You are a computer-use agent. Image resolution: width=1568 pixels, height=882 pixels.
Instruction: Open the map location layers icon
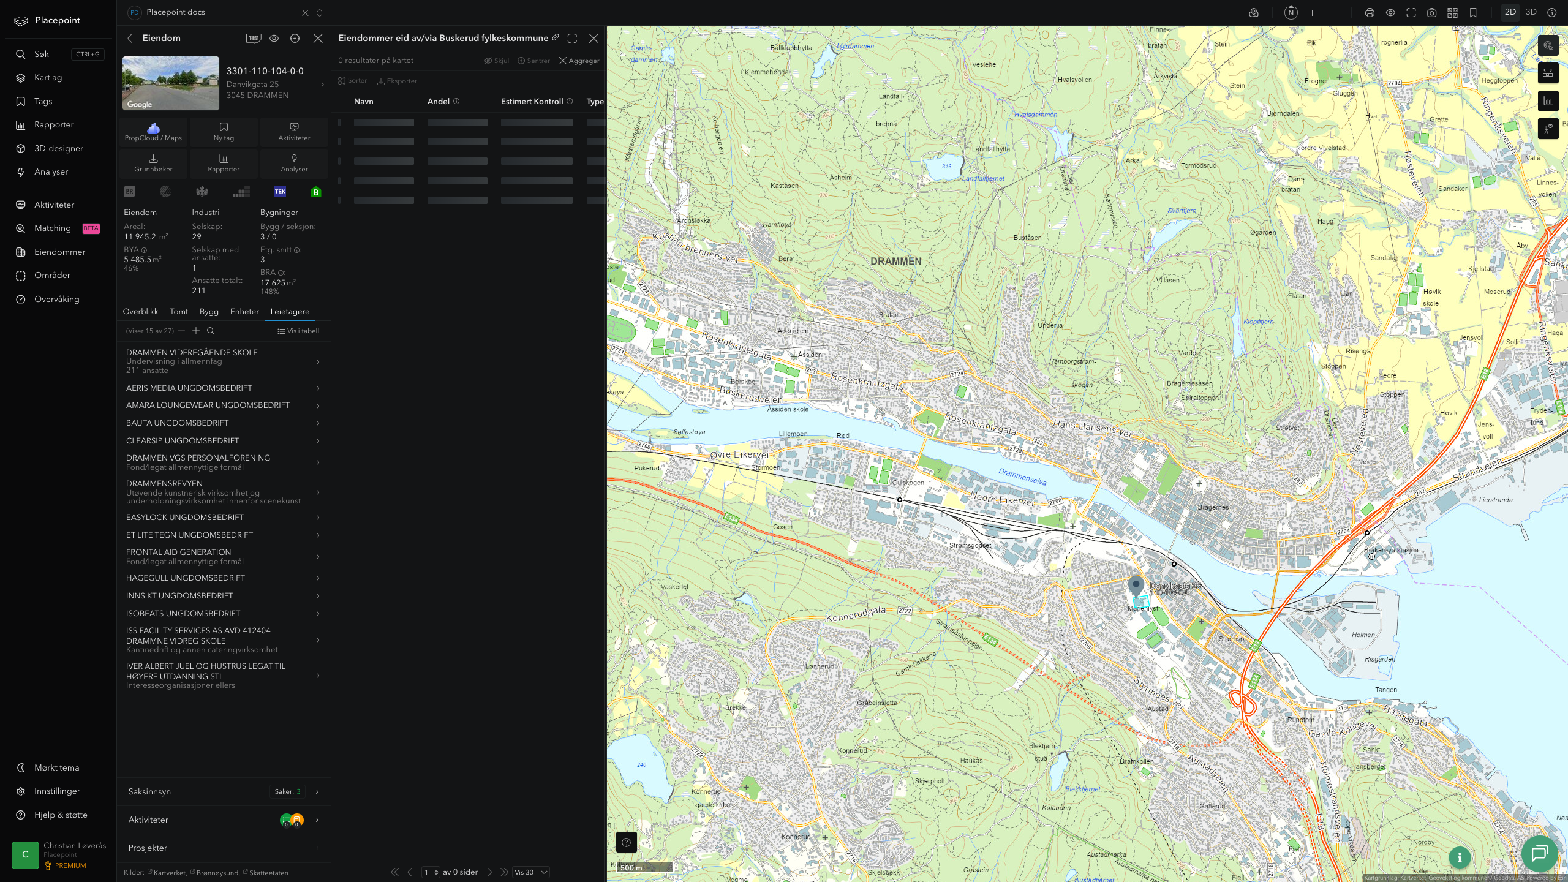[1254, 13]
